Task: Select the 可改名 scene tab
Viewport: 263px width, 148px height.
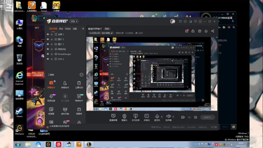Action: (68, 29)
